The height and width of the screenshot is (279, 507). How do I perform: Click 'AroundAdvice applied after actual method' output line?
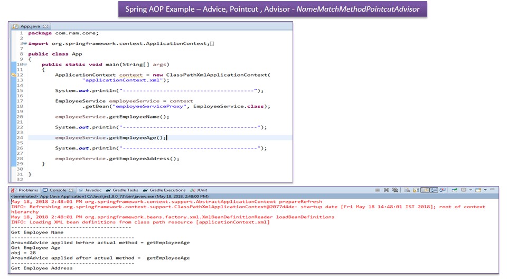click(x=100, y=258)
